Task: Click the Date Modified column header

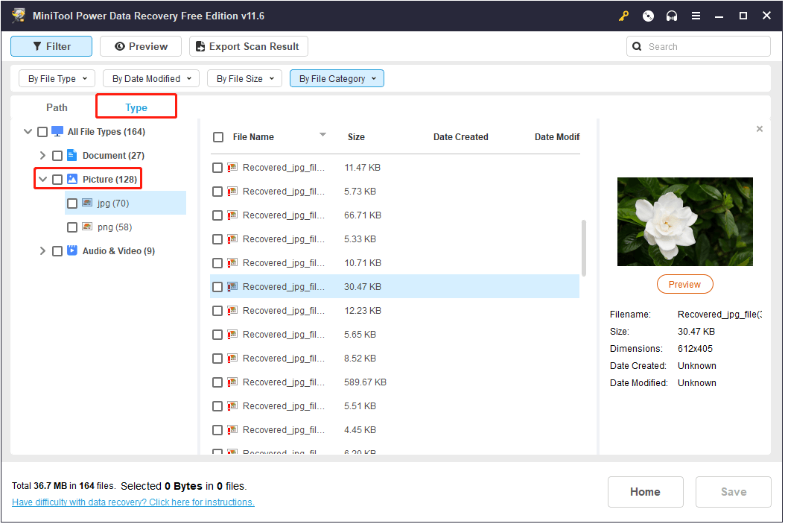Action: tap(556, 137)
